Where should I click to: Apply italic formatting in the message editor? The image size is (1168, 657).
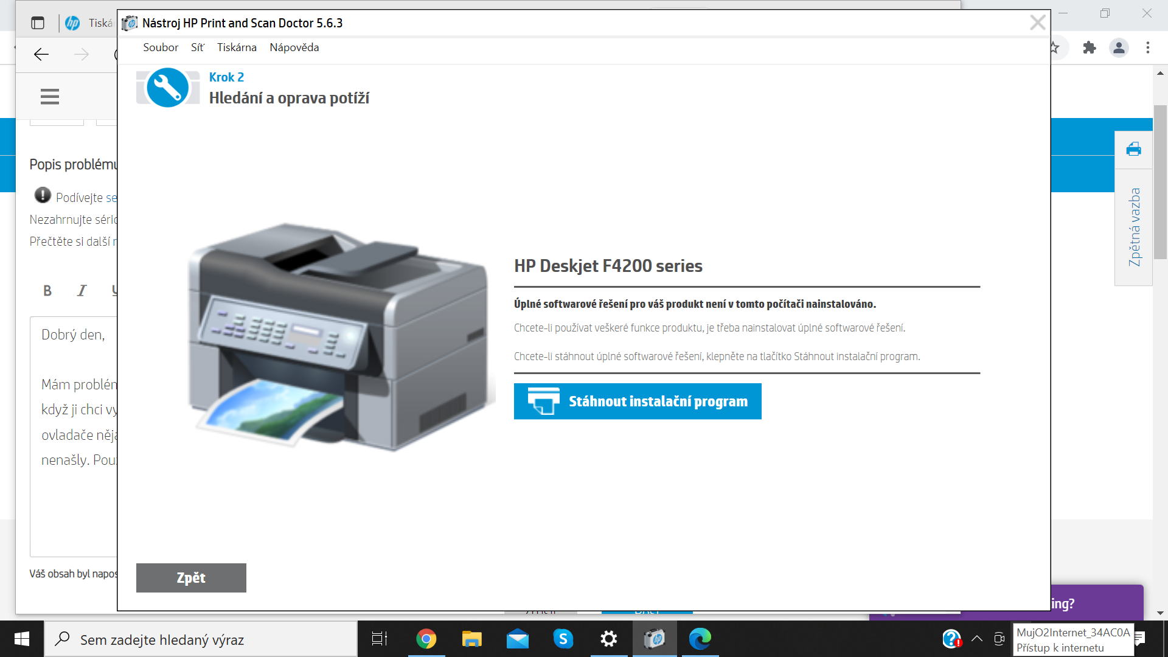[x=82, y=291]
